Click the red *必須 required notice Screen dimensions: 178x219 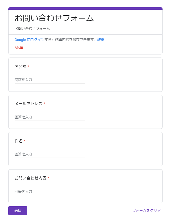click(19, 48)
